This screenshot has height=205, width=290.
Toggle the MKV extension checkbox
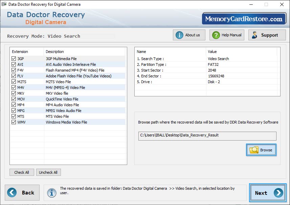tap(14, 93)
